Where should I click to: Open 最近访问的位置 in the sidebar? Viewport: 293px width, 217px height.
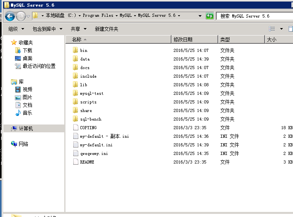(39, 66)
